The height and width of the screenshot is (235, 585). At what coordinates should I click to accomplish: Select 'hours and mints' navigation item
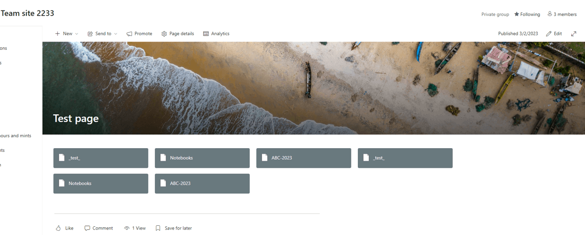pos(16,136)
